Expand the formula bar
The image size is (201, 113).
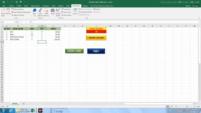pos(199,22)
